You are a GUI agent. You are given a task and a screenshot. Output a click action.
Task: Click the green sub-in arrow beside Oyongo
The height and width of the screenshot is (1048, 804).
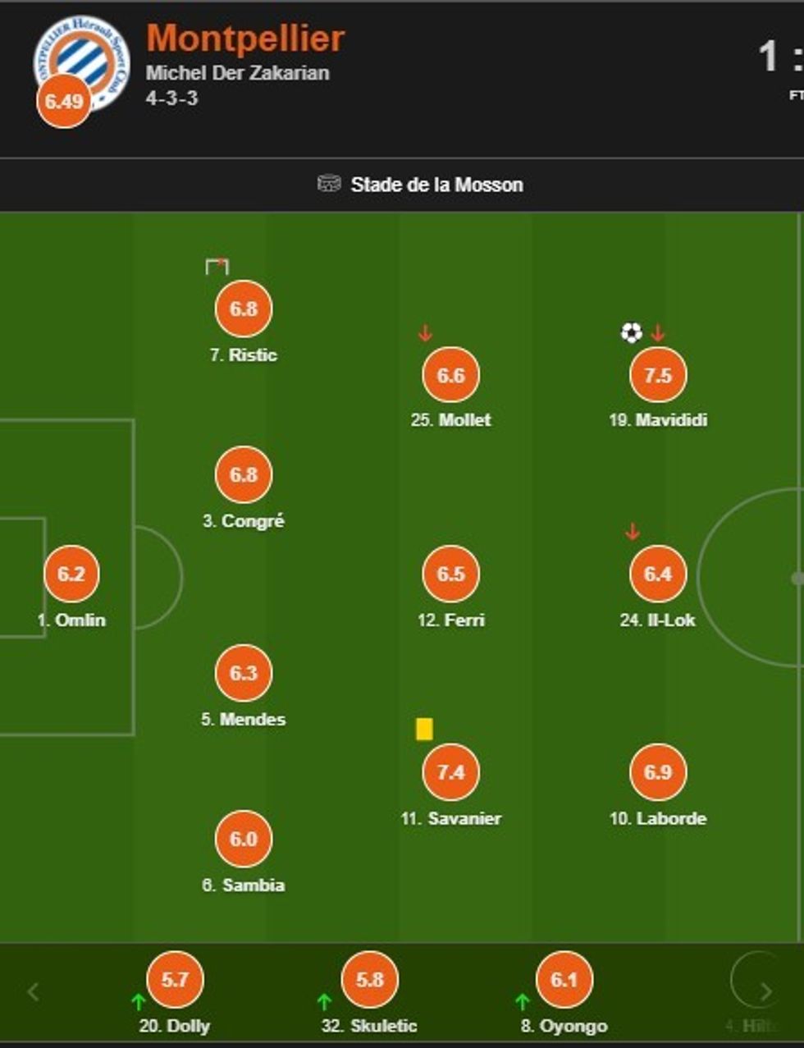[x=522, y=1001]
